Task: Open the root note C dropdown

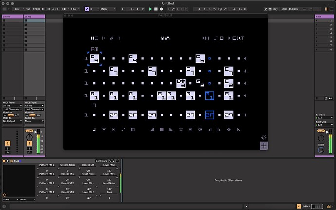Action: pos(94,9)
